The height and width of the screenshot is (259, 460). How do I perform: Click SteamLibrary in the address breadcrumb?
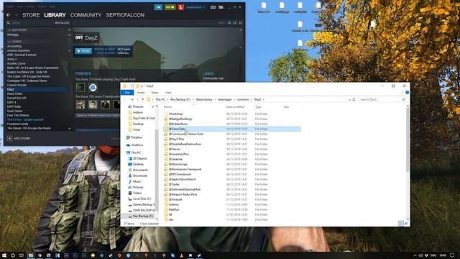[x=204, y=99]
